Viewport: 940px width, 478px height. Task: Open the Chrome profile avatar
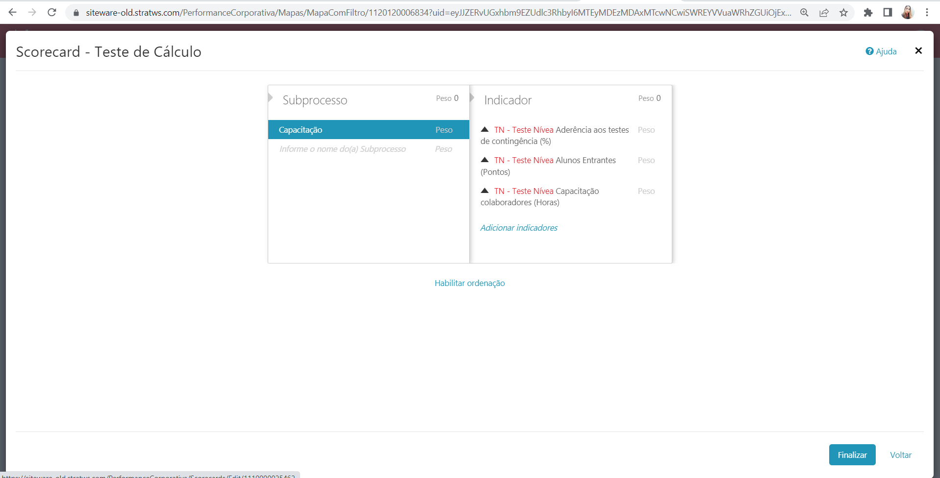(908, 13)
